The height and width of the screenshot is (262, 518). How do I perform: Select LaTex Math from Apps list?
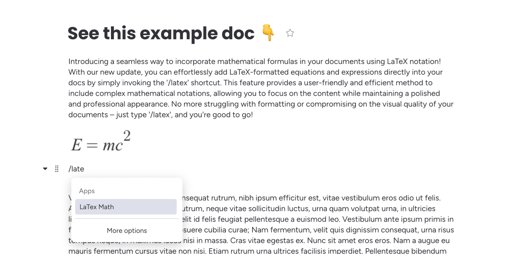[x=126, y=207]
